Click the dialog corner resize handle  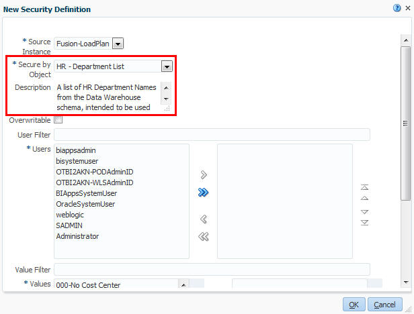409,309
